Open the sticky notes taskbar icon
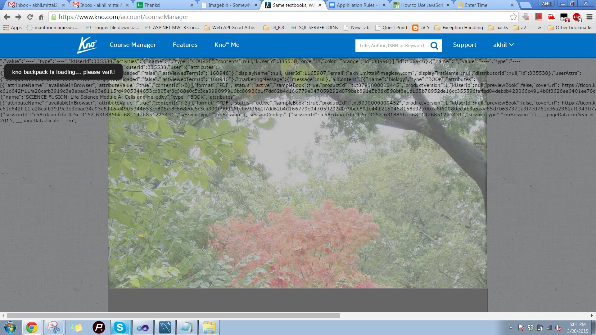Screen dimensions: 596x335 coord(76,328)
